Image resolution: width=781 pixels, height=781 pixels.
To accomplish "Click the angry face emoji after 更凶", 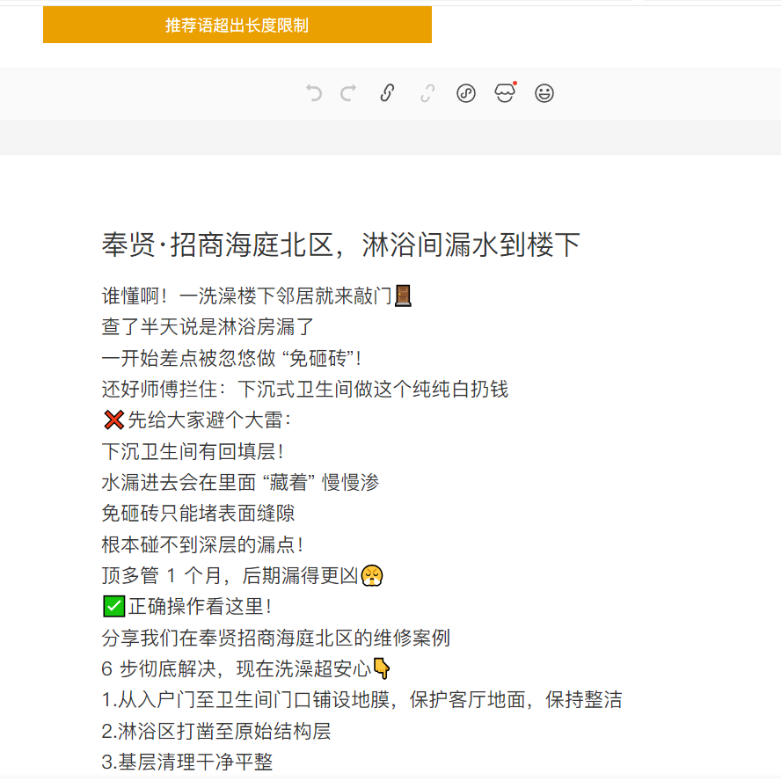I will (x=371, y=575).
